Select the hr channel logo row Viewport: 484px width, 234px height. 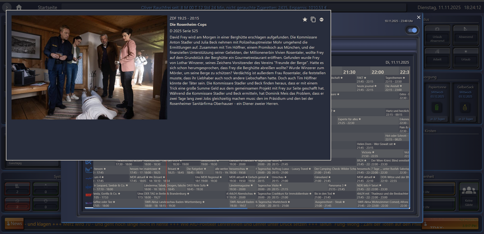tap(88, 170)
